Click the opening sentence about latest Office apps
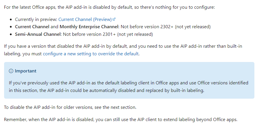The image size is (264, 126). coord(109,6)
